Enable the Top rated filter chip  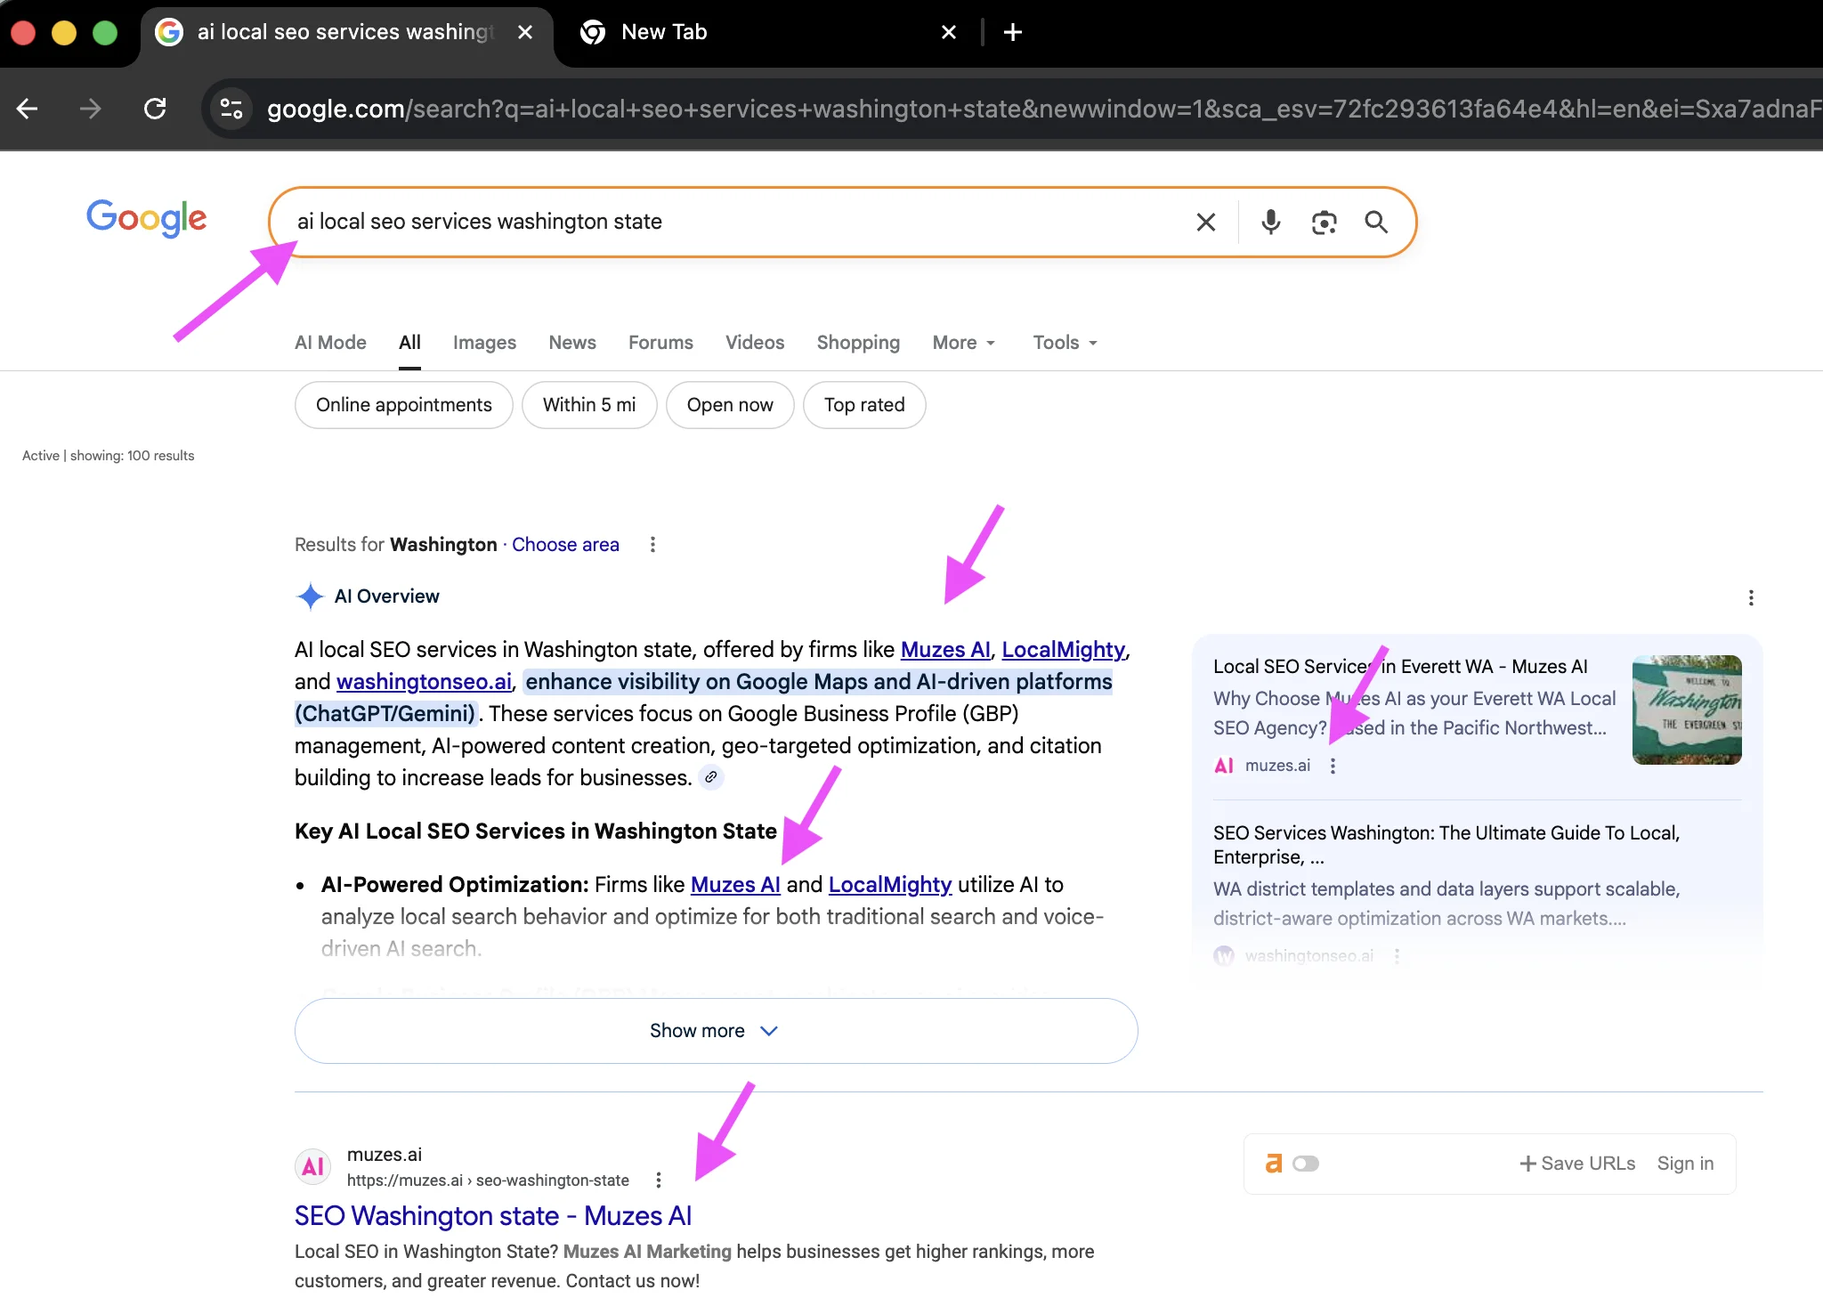tap(863, 405)
